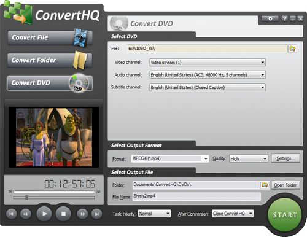The height and width of the screenshot is (237, 307).
Task: Stop the video preview
Action: 63,214
